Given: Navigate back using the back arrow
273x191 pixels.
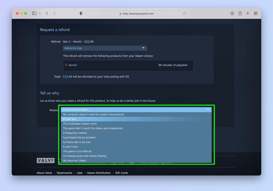Looking at the screenshot, I should [47, 13].
